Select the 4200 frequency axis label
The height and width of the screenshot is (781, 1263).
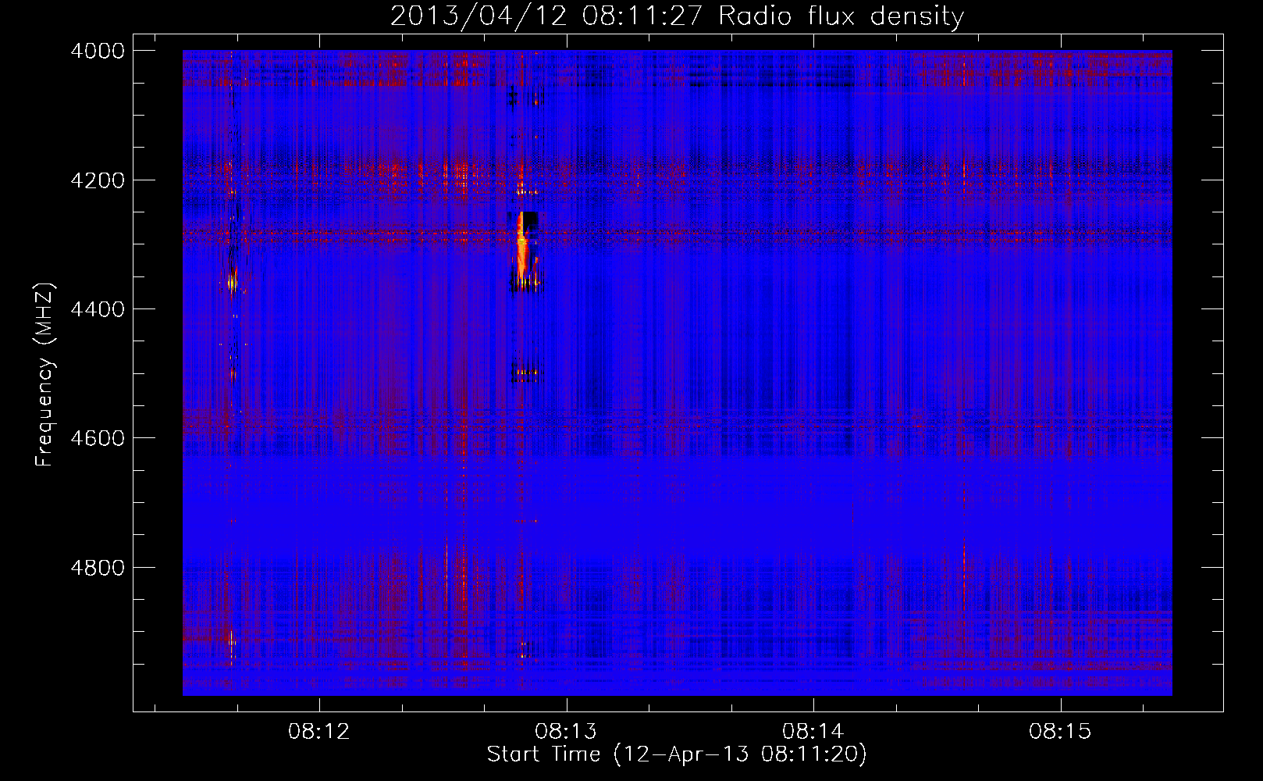click(x=98, y=180)
